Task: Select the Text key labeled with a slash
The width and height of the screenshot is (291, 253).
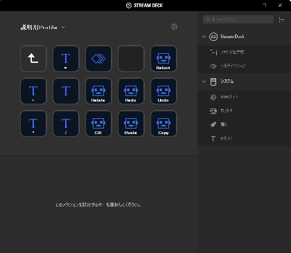Action: click(x=66, y=124)
